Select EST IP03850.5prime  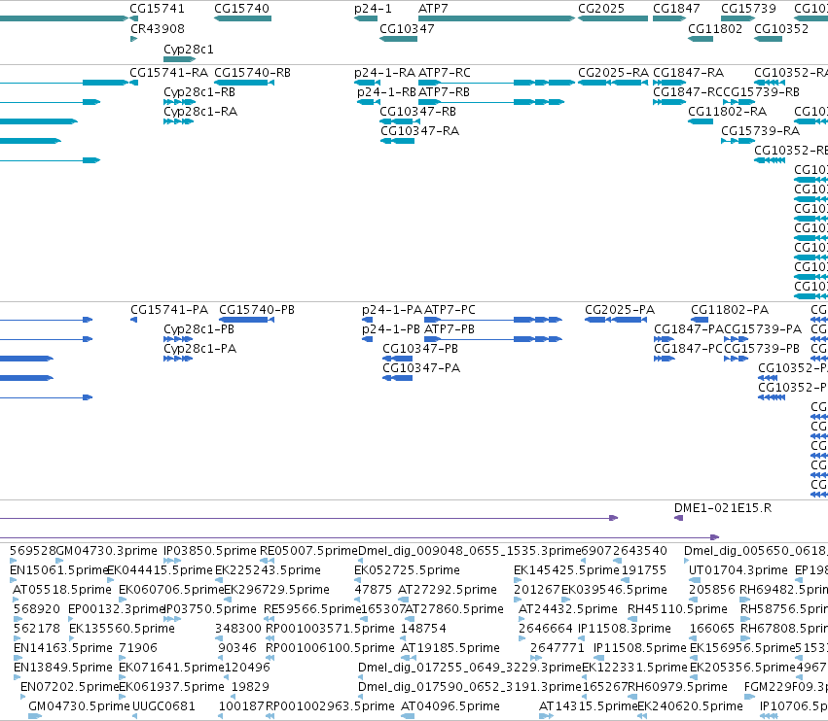(209, 551)
